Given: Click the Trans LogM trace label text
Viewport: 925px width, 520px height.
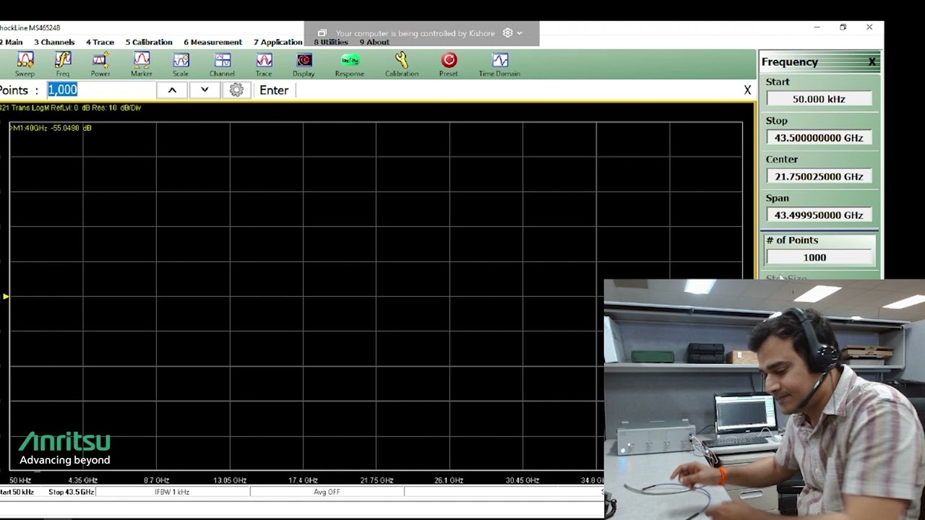Looking at the screenshot, I should coord(71,108).
